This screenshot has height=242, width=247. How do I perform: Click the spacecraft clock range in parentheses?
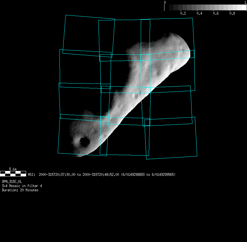coord(148,175)
